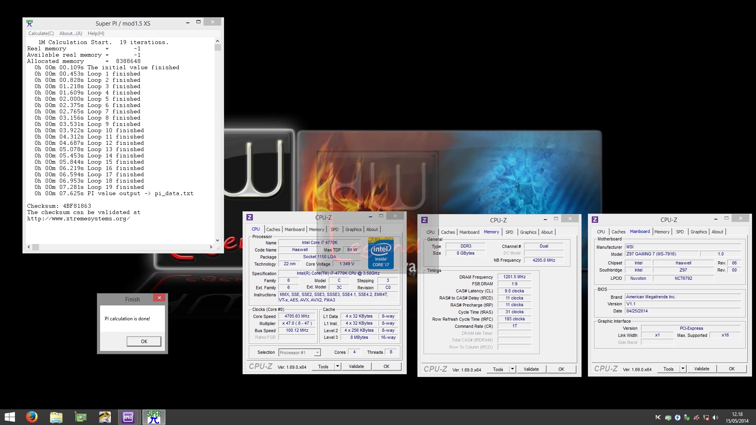The image size is (756, 425).
Task: Open the Windows Start button
Action: (10, 417)
